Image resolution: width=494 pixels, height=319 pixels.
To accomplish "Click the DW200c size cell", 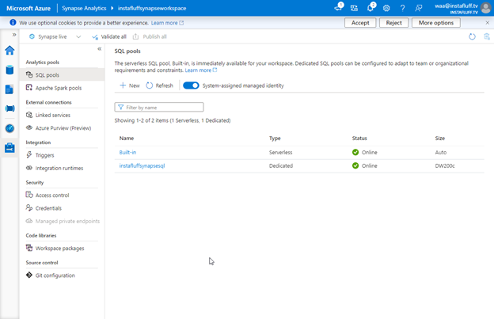I will 445,165.
